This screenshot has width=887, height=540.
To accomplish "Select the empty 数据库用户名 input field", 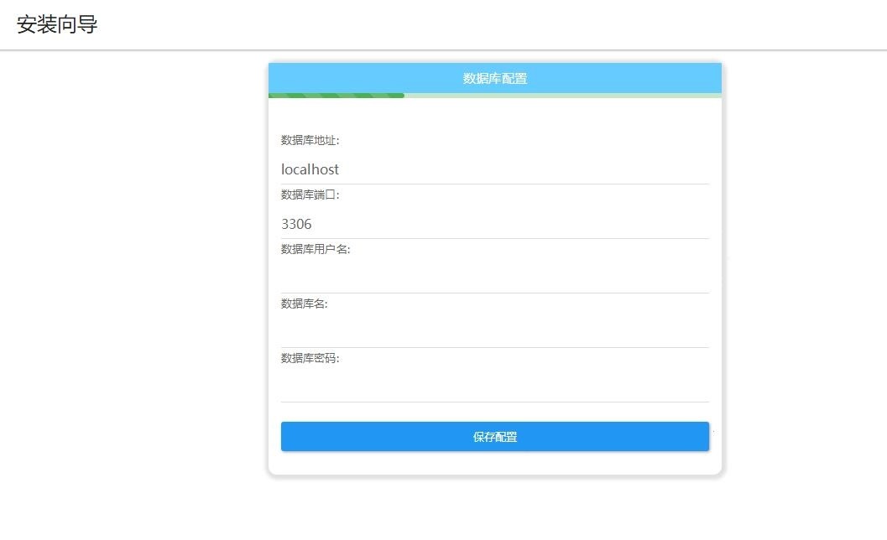I will (494, 278).
